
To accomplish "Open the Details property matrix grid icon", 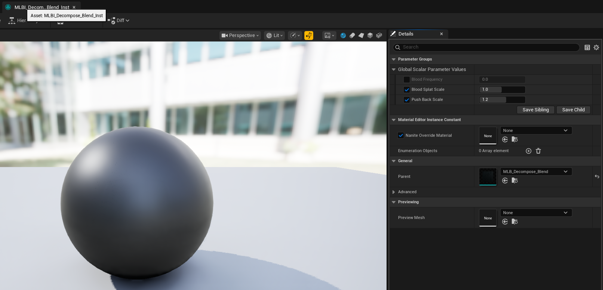I will (587, 47).
